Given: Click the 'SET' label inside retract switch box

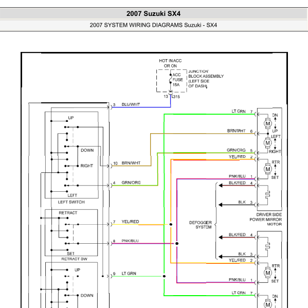Looking at the screenshot, I should [x=71, y=253].
